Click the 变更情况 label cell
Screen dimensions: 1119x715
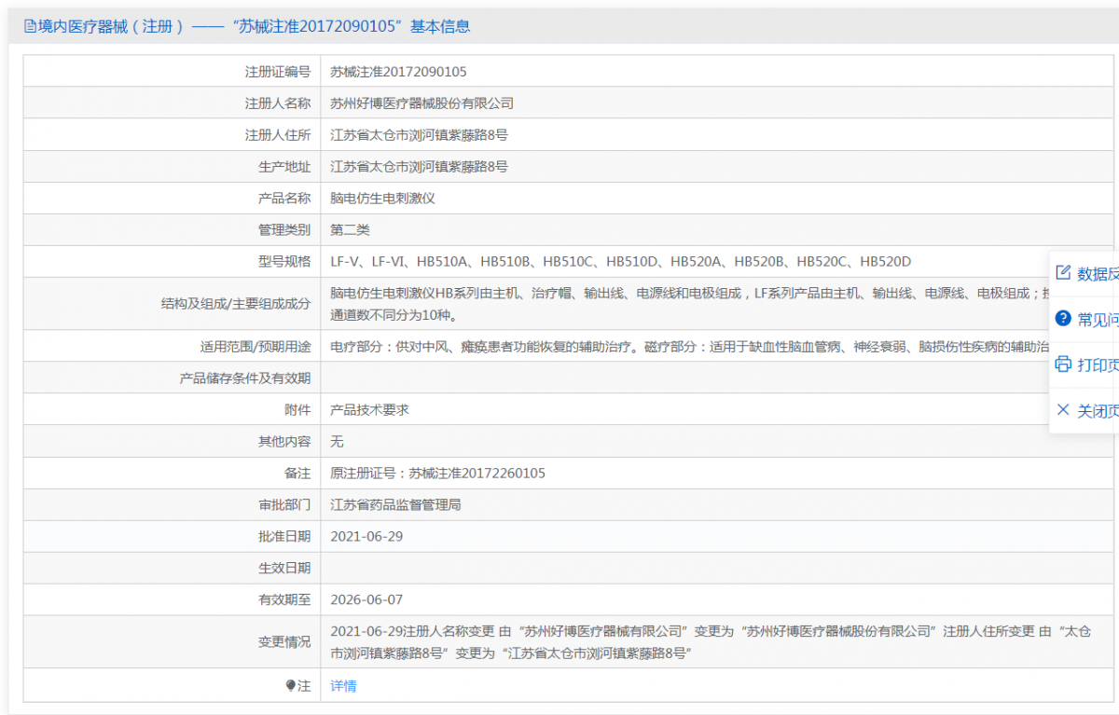click(173, 642)
